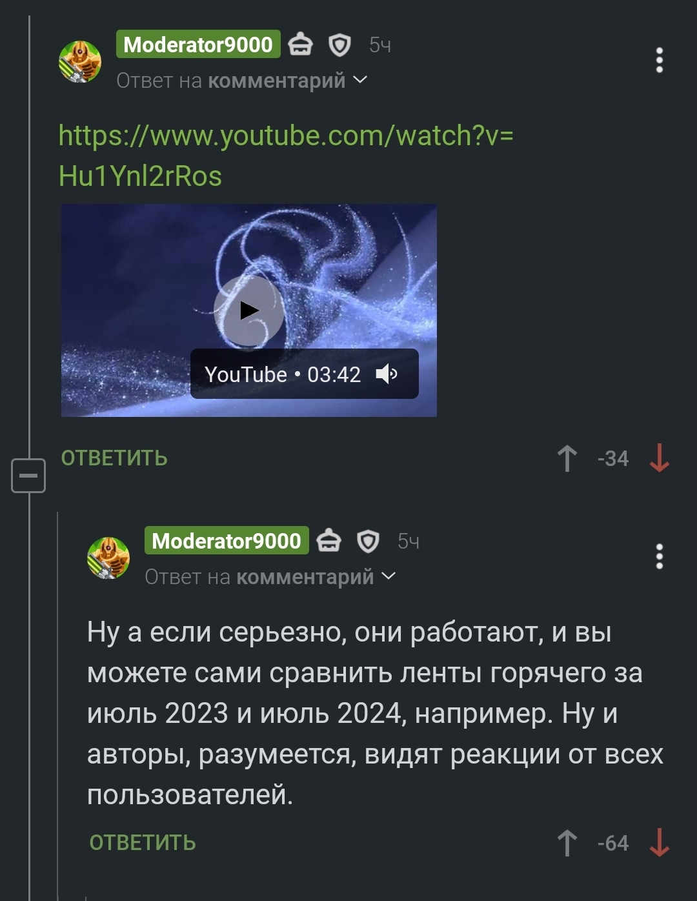Click first comment's robot avatar
The width and height of the screenshot is (697, 901).
80,61
